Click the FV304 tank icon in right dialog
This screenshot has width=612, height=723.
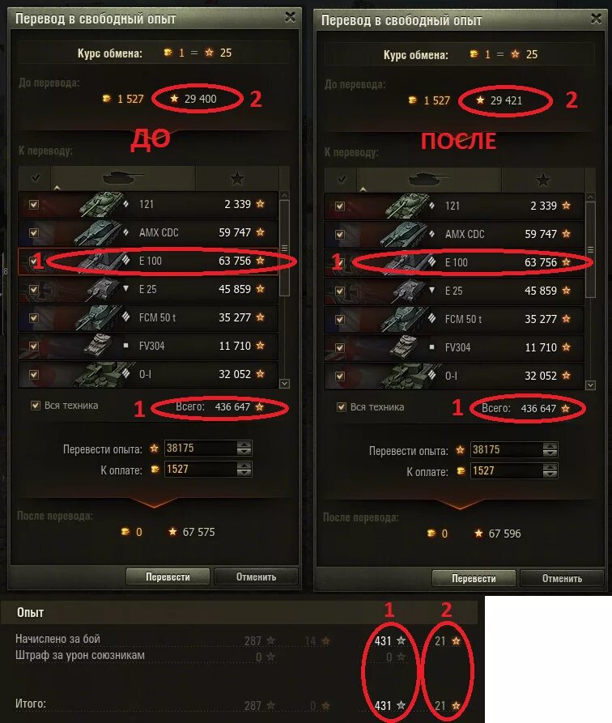(406, 347)
